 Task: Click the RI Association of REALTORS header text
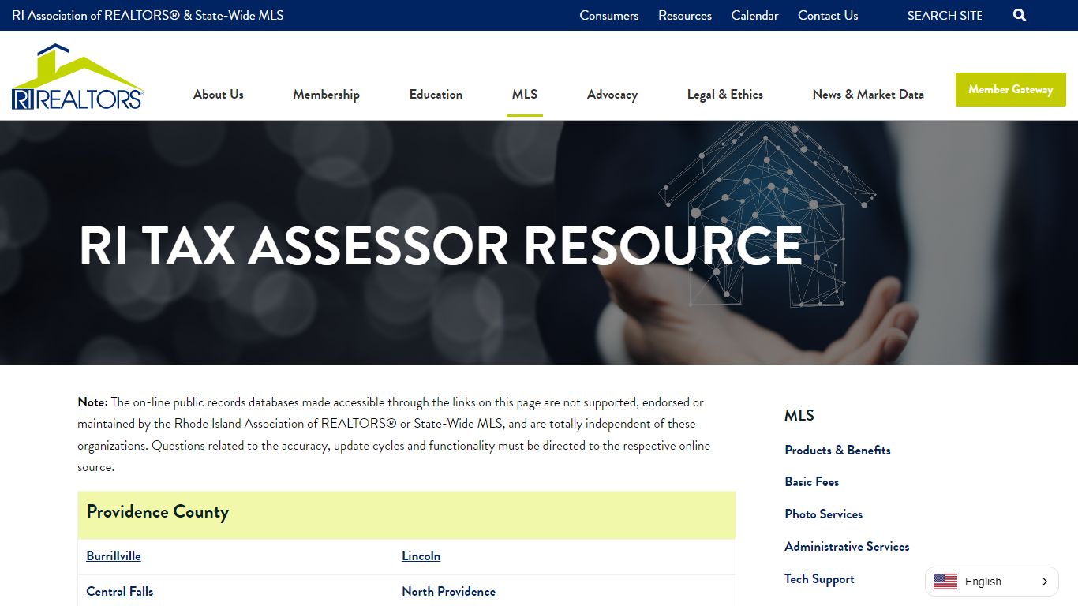coord(148,15)
